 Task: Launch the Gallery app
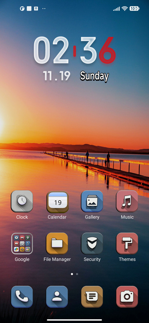92,201
